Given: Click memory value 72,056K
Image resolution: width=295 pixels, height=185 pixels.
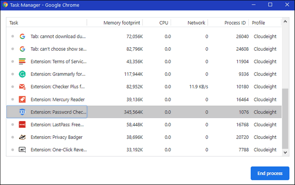Looking at the screenshot, I should 134,36.
